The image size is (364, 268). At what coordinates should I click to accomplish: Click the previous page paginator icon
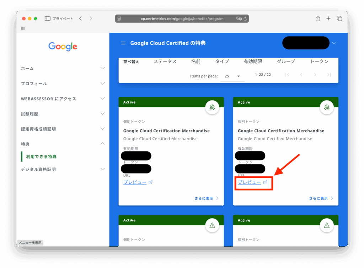(x=301, y=75)
